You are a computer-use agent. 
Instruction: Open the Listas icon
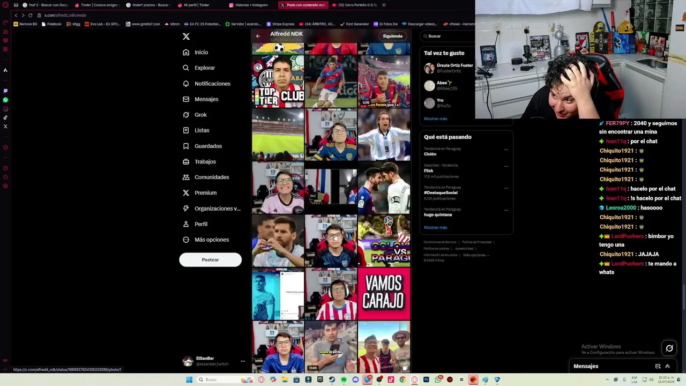click(186, 130)
